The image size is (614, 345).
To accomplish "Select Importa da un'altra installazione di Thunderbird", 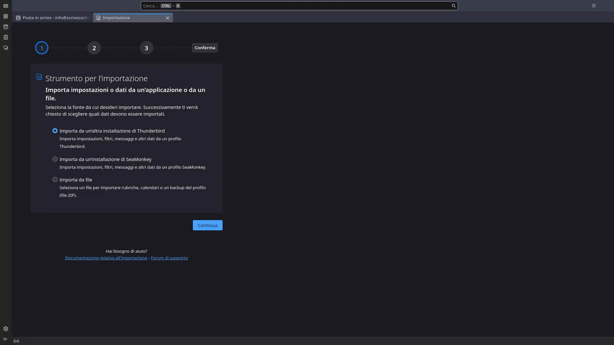I will 55,131.
